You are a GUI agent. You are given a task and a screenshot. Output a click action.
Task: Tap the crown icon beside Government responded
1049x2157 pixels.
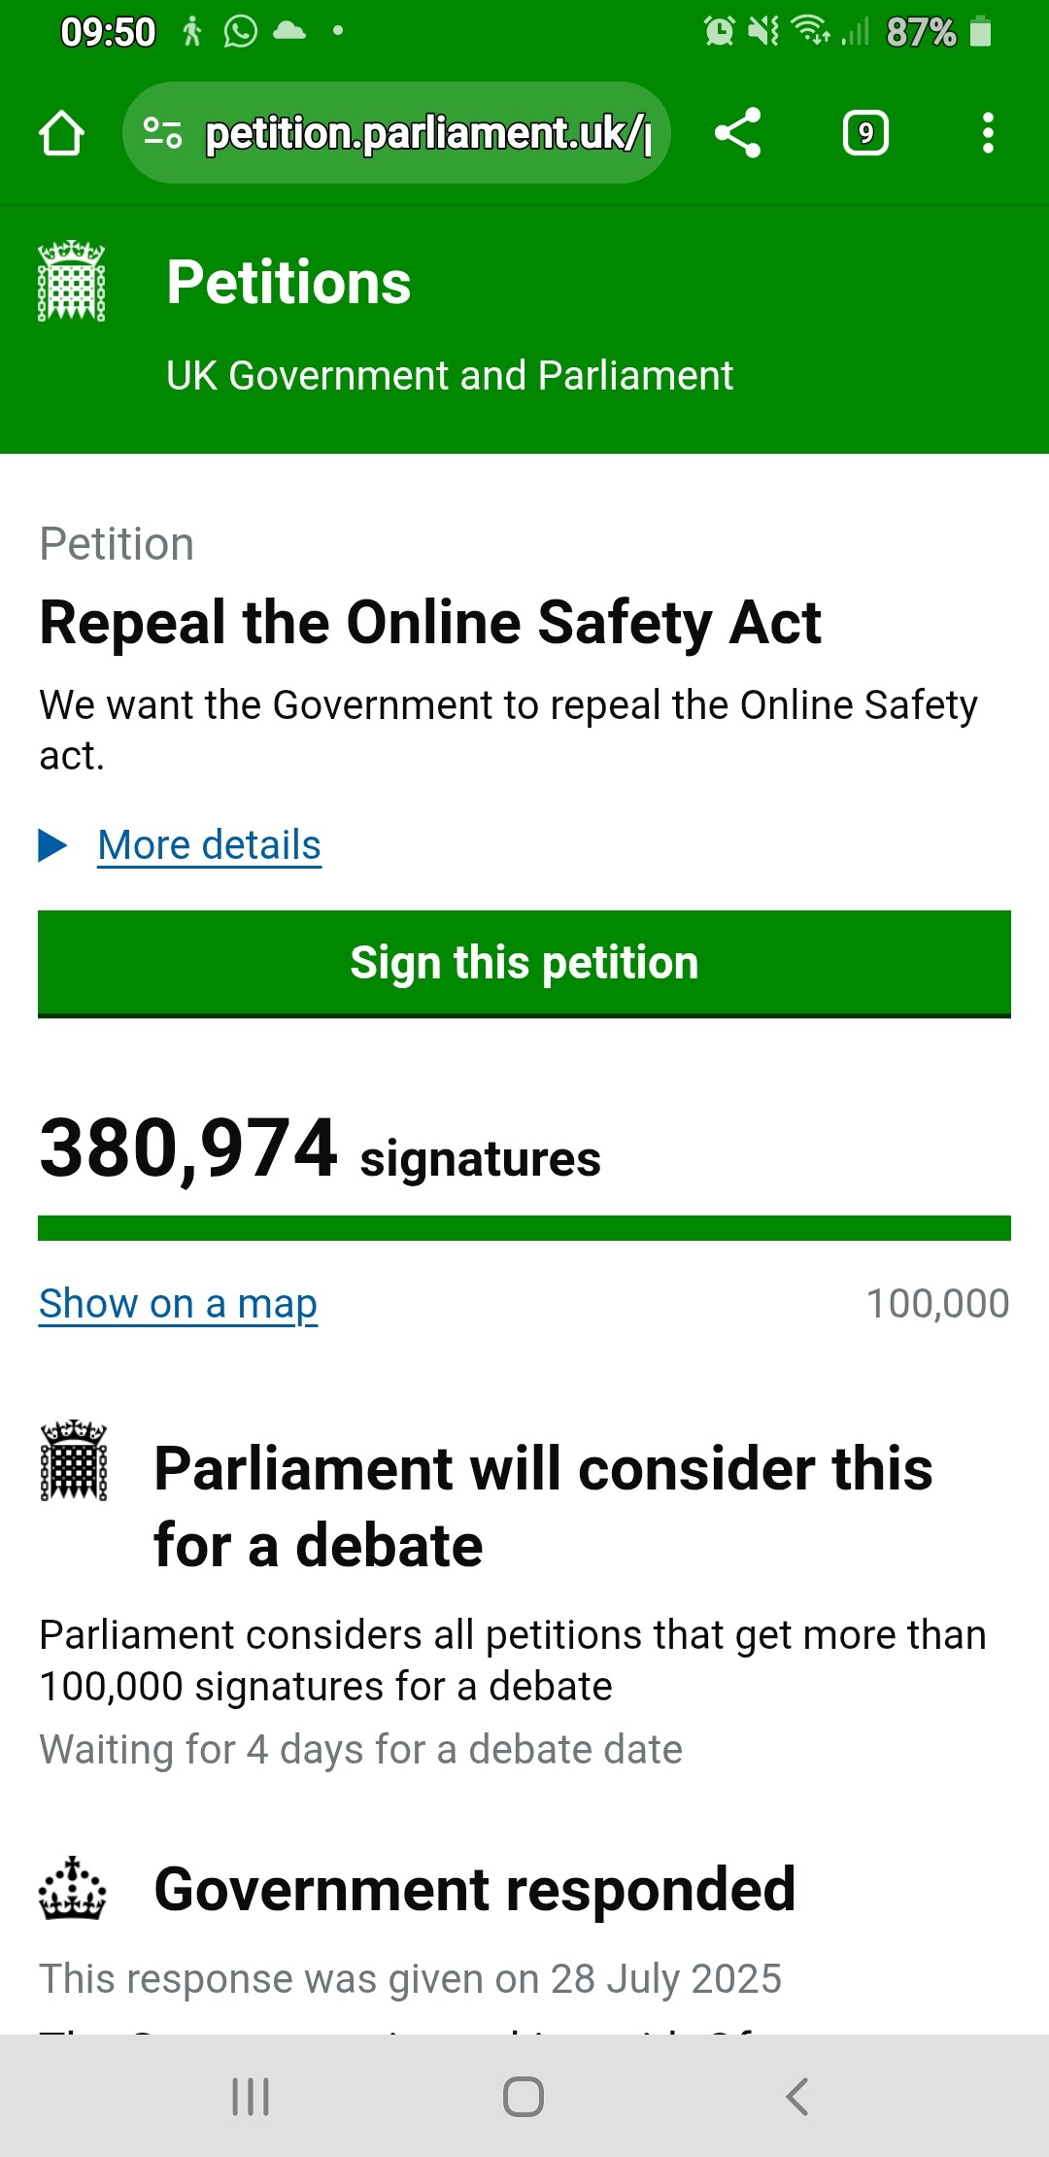point(72,1889)
